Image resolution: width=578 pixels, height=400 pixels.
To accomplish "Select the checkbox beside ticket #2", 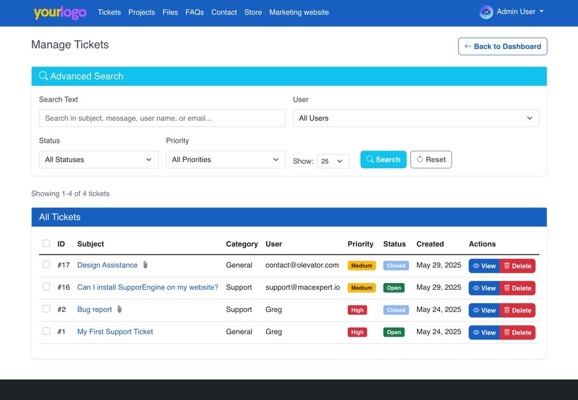I will pos(46,309).
